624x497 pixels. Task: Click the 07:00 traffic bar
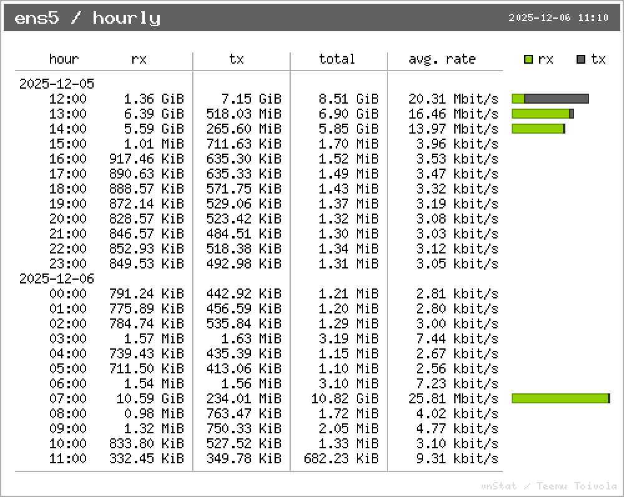tap(560, 398)
